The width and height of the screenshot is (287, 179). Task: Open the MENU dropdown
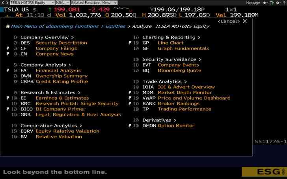(62, 3)
